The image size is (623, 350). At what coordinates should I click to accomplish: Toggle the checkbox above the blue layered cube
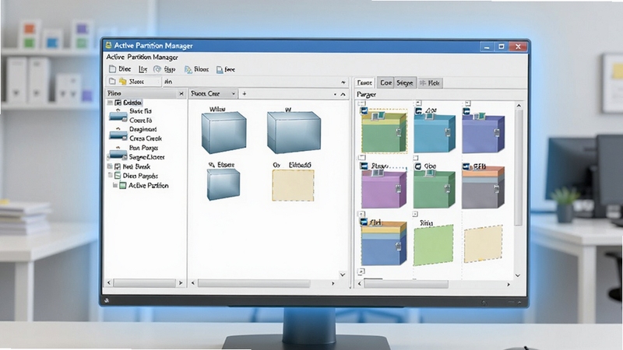[x=361, y=215]
